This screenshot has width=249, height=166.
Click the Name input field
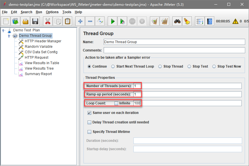[x=174, y=42]
